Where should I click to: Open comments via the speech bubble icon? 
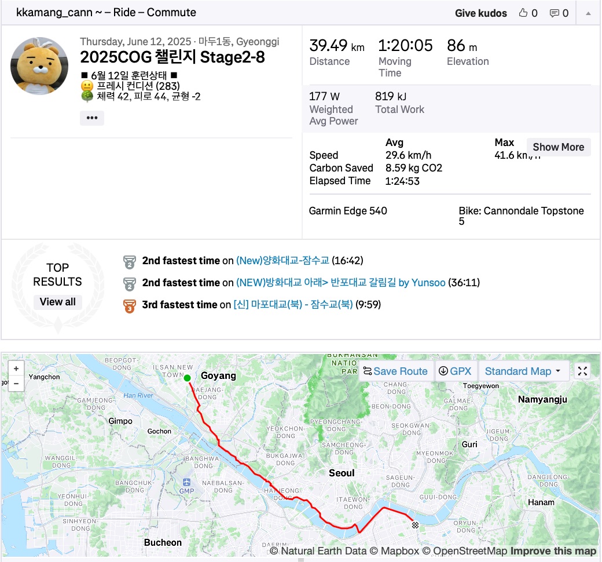click(x=554, y=13)
